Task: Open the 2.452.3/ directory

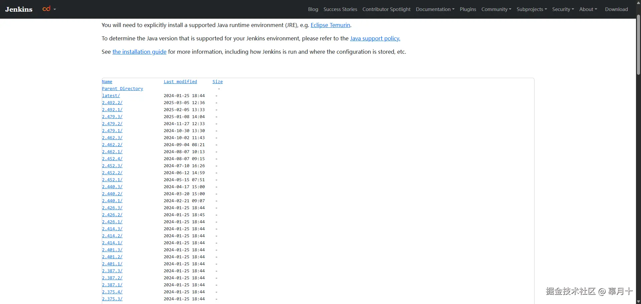Action: coord(112,166)
